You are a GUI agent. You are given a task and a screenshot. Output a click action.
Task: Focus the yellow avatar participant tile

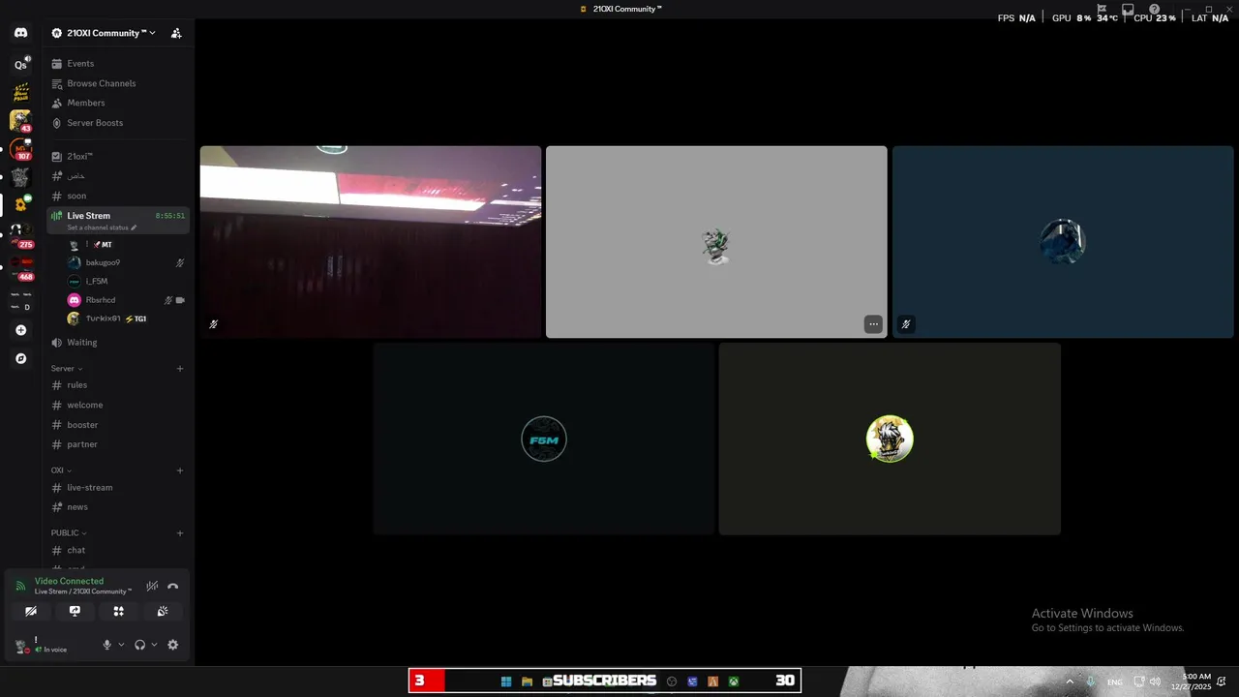[x=890, y=439]
